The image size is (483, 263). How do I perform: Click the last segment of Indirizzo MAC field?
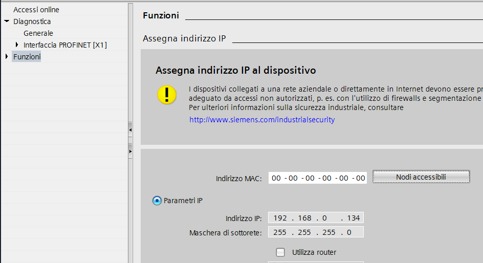pyautogui.click(x=360, y=178)
